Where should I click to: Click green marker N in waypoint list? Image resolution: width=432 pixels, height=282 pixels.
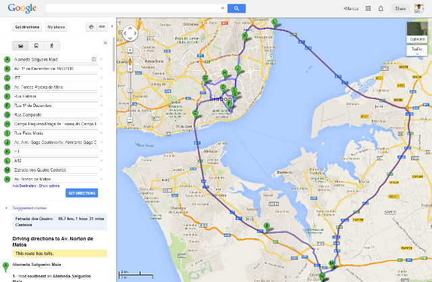click(x=7, y=179)
